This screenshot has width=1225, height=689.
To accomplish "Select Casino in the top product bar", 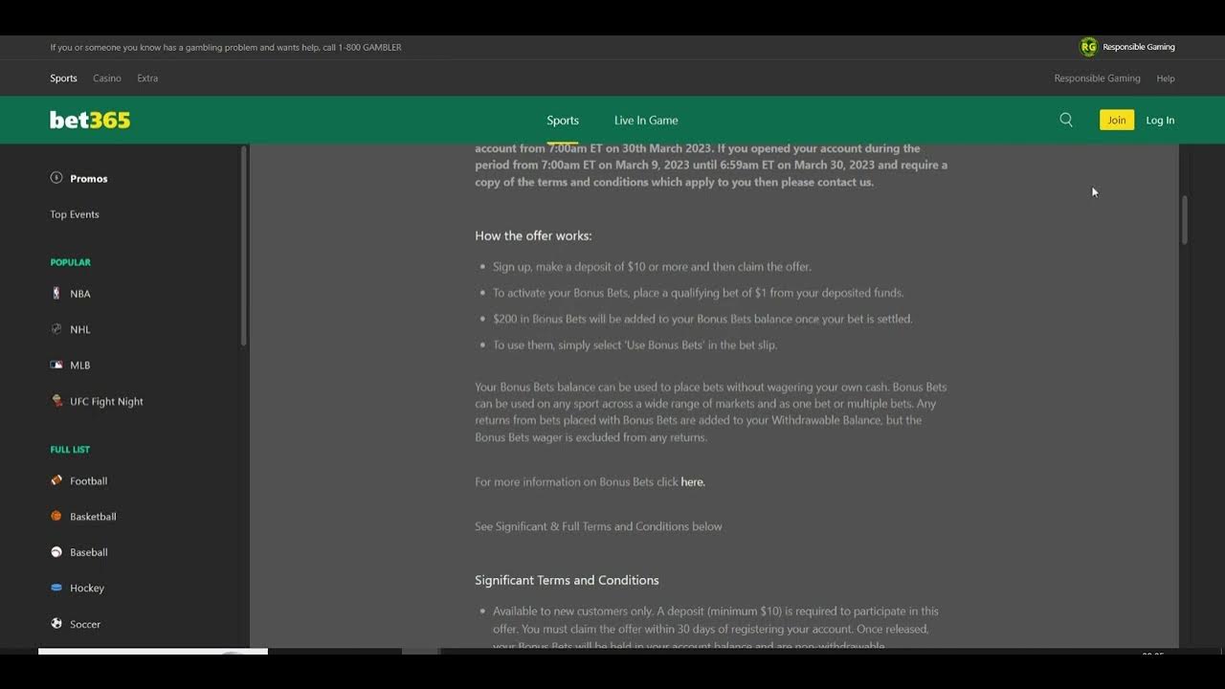I will point(107,78).
